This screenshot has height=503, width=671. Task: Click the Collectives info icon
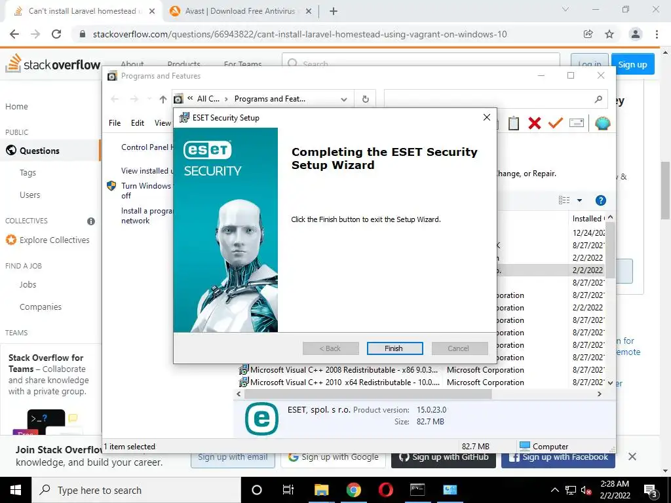90,221
